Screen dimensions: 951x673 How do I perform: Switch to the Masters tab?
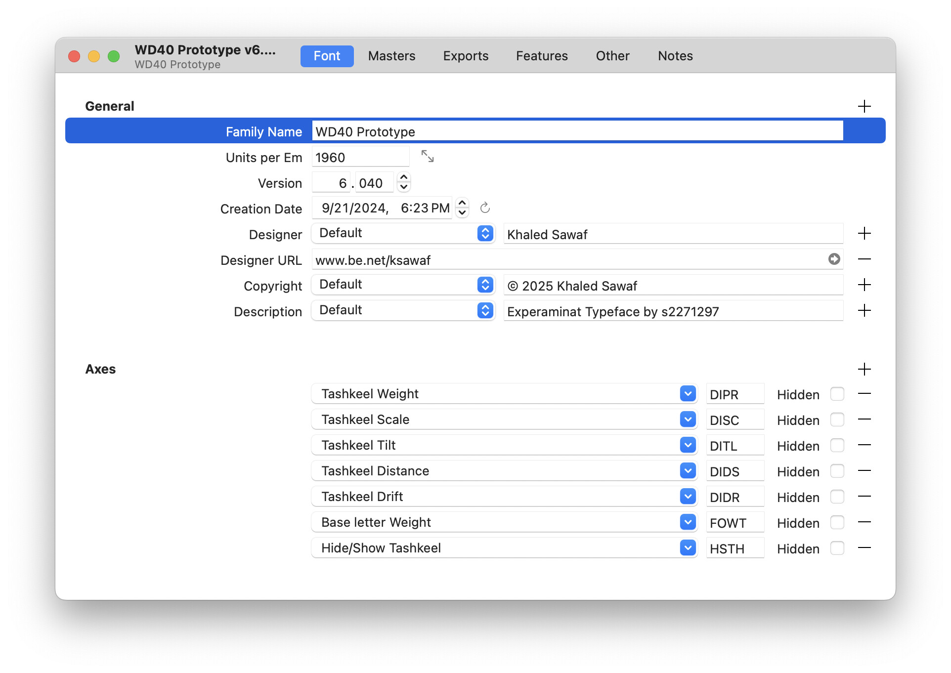coord(391,56)
